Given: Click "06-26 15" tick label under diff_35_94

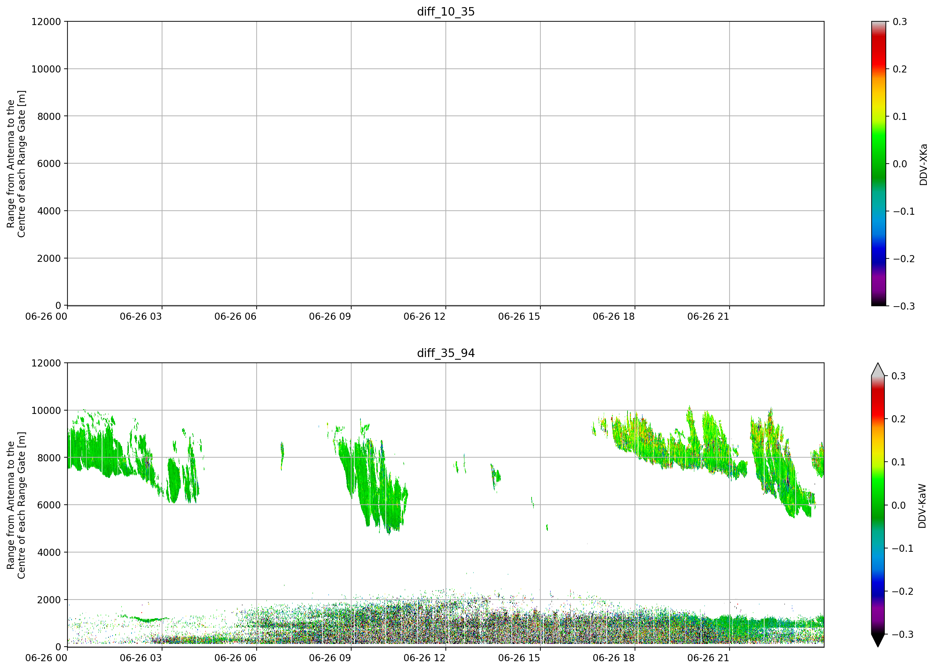Looking at the screenshot, I should click(x=519, y=658).
